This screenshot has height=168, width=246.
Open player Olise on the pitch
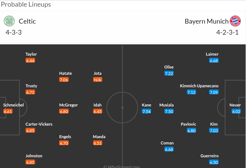tap(169, 67)
